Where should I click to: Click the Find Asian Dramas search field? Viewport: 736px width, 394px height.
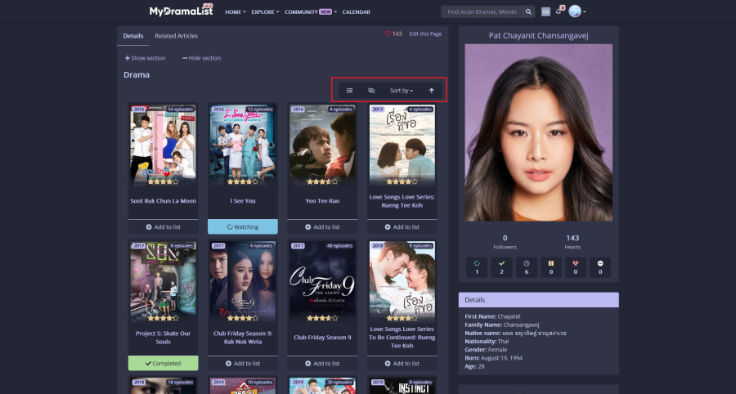(481, 12)
